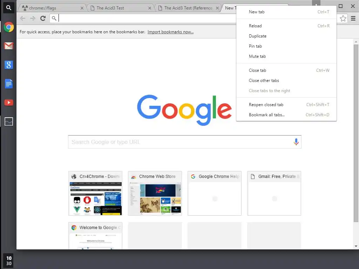The width and height of the screenshot is (359, 269).
Task: Open the Gmail: Free, Private tile
Action: point(274,193)
